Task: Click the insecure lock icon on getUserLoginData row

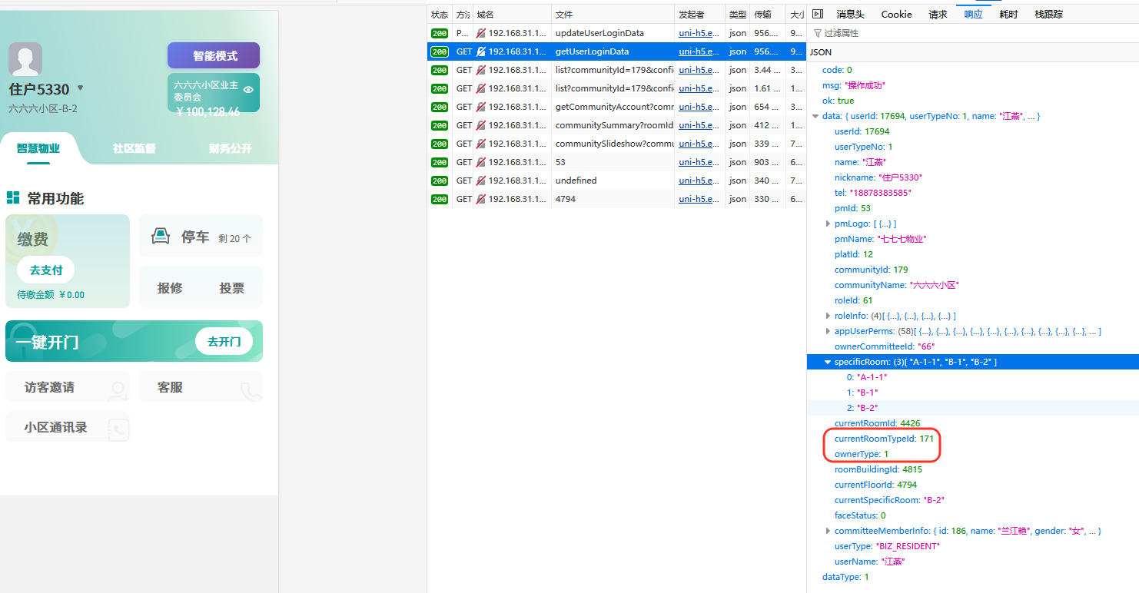Action: click(x=481, y=51)
